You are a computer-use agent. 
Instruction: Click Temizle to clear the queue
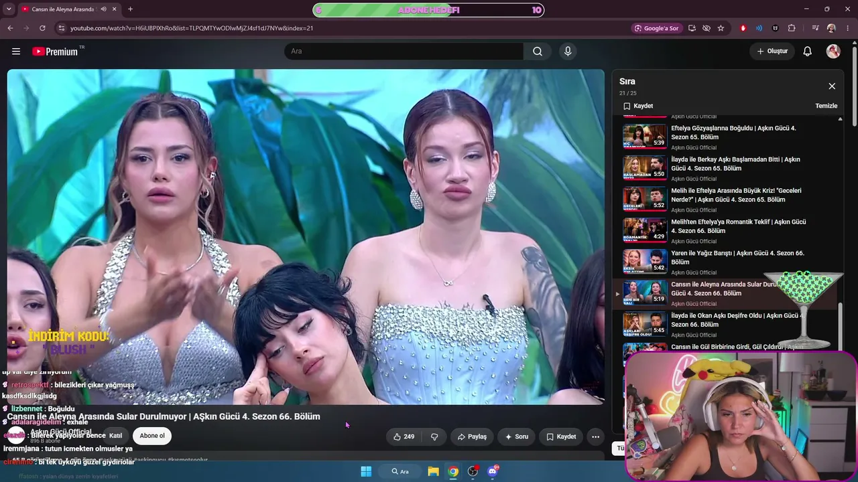click(x=826, y=106)
